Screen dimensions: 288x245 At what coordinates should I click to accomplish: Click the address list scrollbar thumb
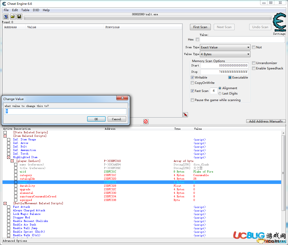coord(283,173)
